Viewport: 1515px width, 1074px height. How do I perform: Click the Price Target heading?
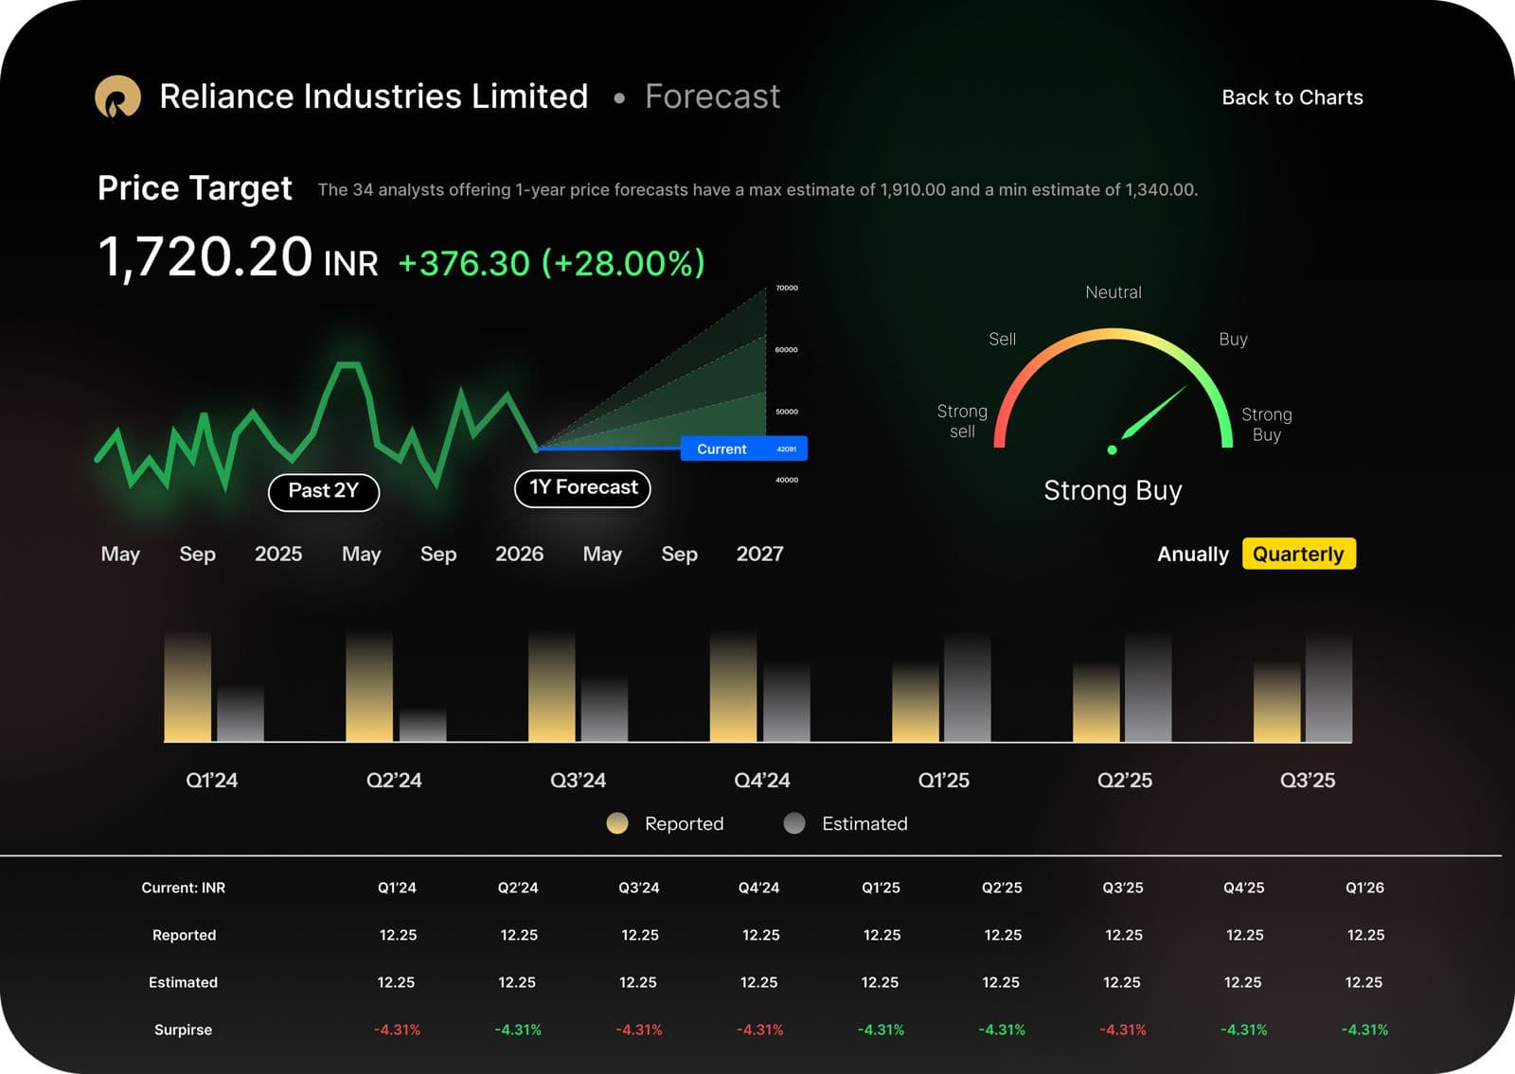tap(195, 188)
